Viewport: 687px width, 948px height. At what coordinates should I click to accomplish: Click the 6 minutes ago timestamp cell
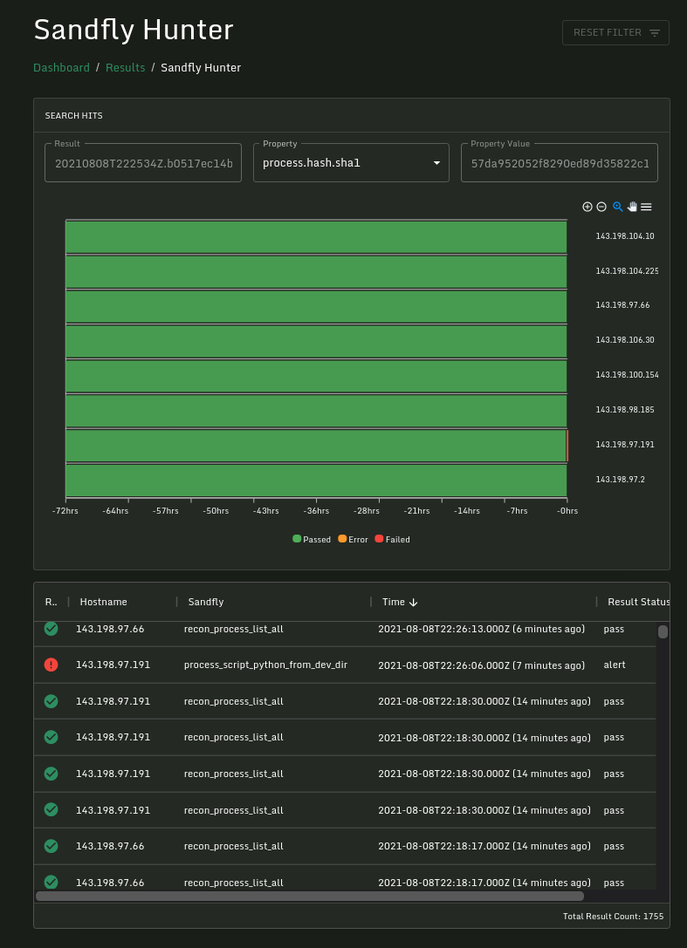482,629
